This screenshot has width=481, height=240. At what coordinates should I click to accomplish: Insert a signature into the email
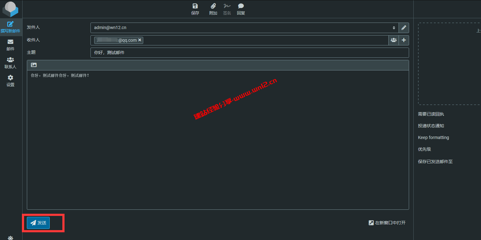pos(227,9)
